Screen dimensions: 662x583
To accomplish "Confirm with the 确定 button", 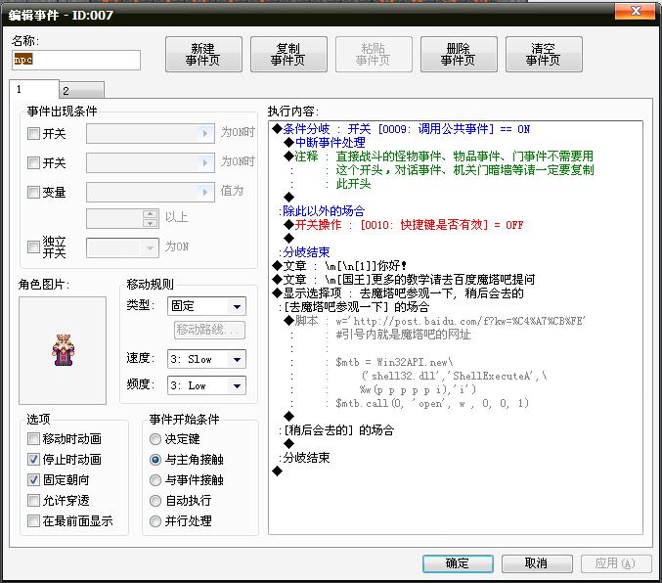I will tap(458, 563).
